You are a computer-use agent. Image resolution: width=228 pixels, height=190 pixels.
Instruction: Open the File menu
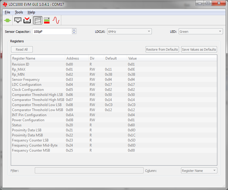pos(7,12)
